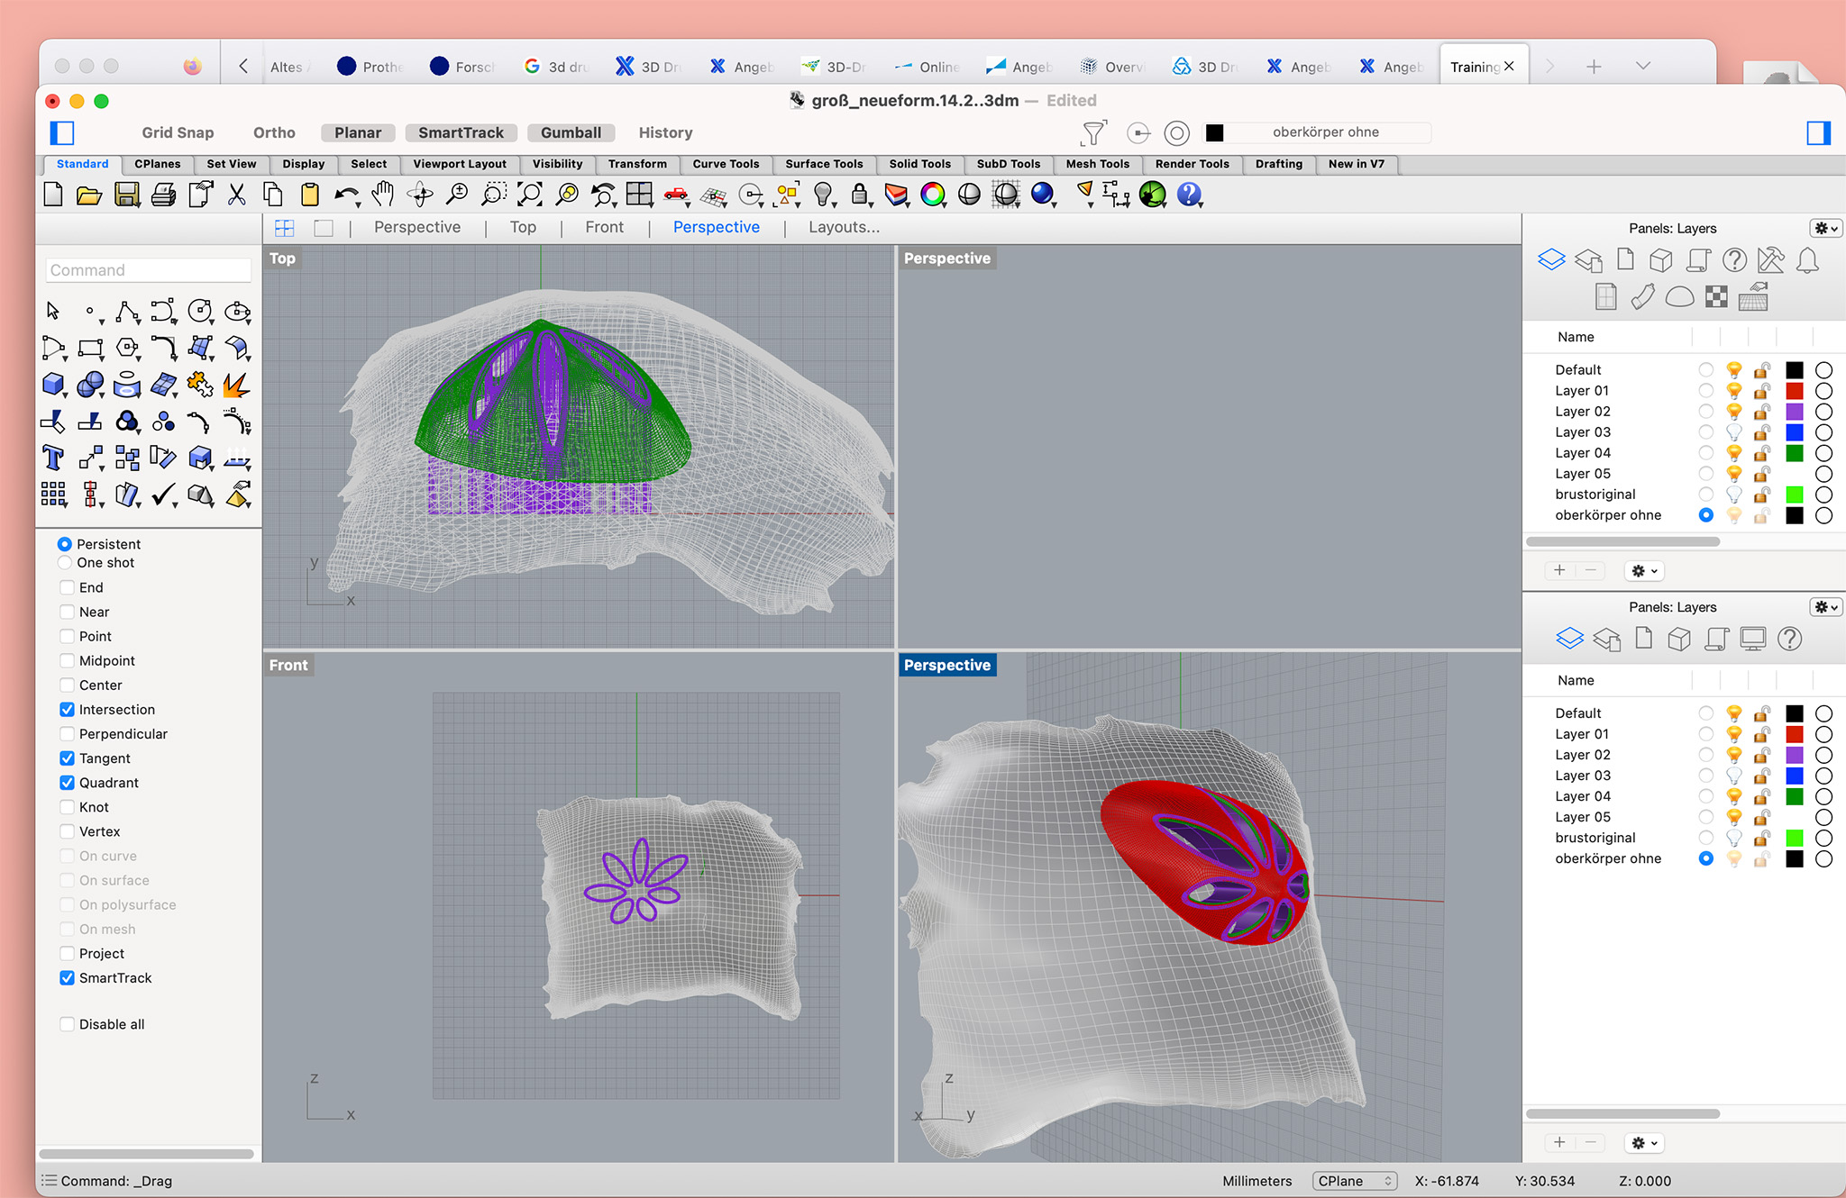This screenshot has width=1846, height=1198.
Task: Uncheck the Tangent osnap
Action: point(68,758)
